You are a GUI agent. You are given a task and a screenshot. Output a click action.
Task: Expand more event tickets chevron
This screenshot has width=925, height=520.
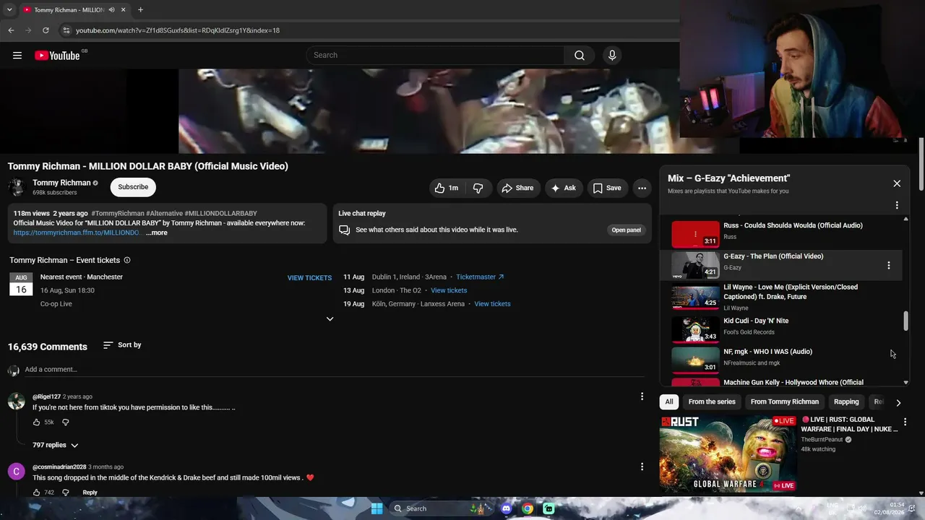(330, 318)
